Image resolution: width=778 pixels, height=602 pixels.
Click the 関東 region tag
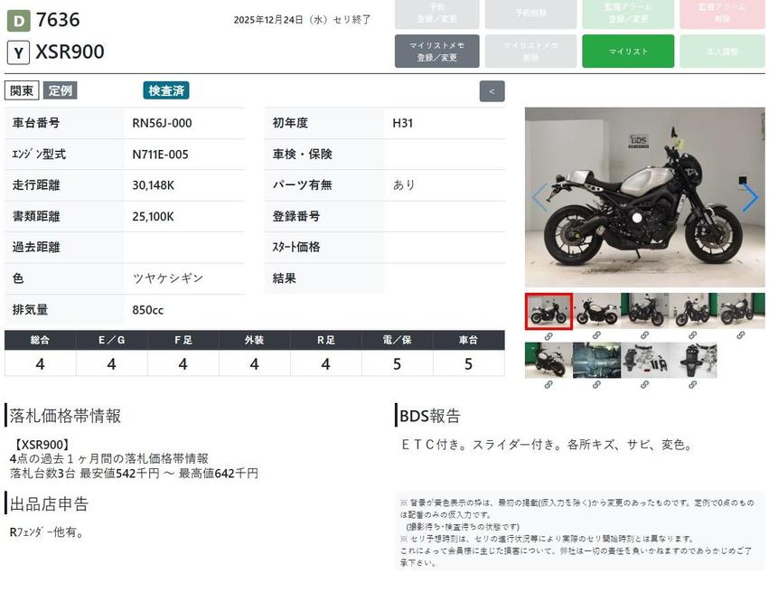[22, 90]
